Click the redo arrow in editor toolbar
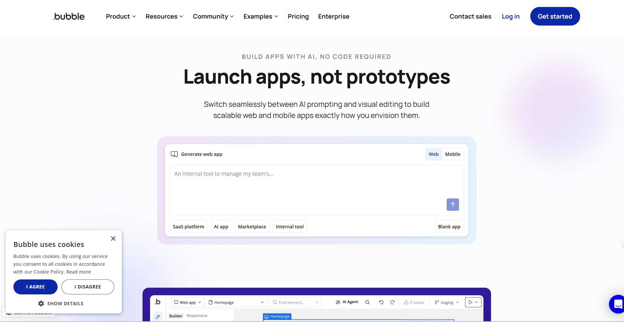The width and height of the screenshot is (624, 322). coord(392,302)
